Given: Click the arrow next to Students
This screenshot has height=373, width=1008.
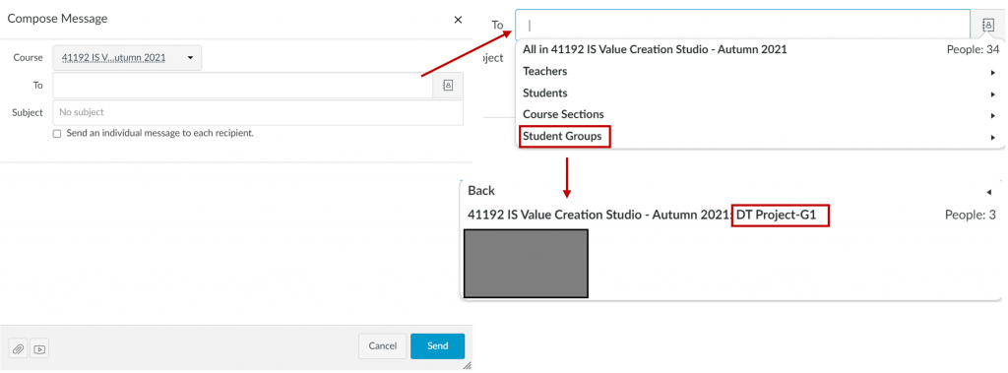Looking at the screenshot, I should [993, 93].
